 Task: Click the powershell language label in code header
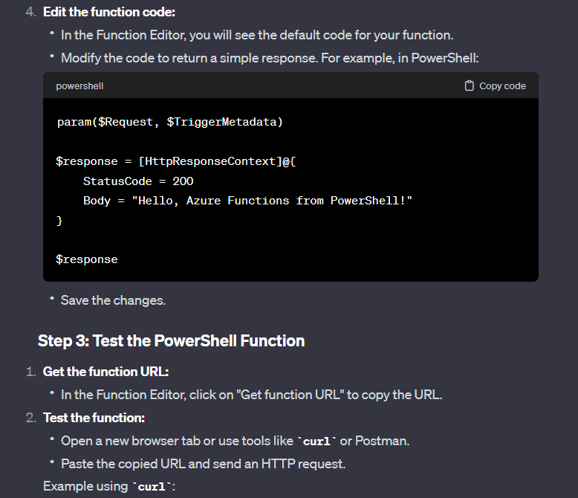coord(79,86)
